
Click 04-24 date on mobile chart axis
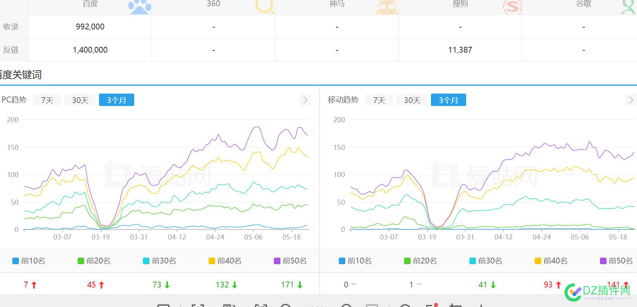pos(542,237)
